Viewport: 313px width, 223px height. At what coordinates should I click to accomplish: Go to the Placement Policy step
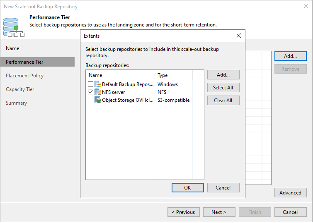pos(24,76)
